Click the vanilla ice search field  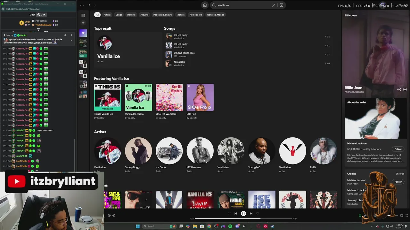pos(243,5)
